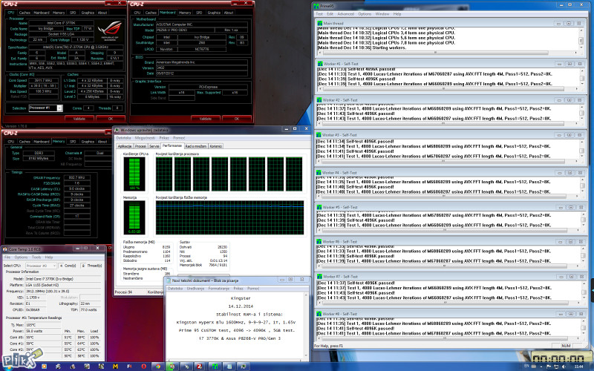Open Google Chrome from the taskbar

[158, 367]
